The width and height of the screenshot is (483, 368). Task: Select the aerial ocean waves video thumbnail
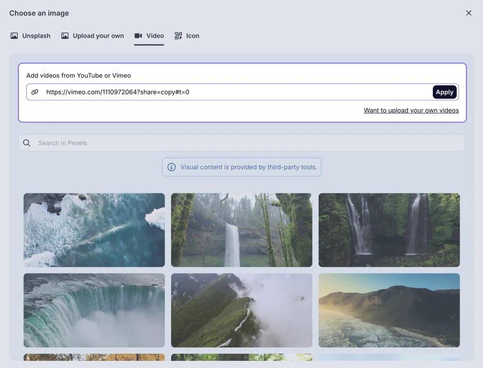94,230
